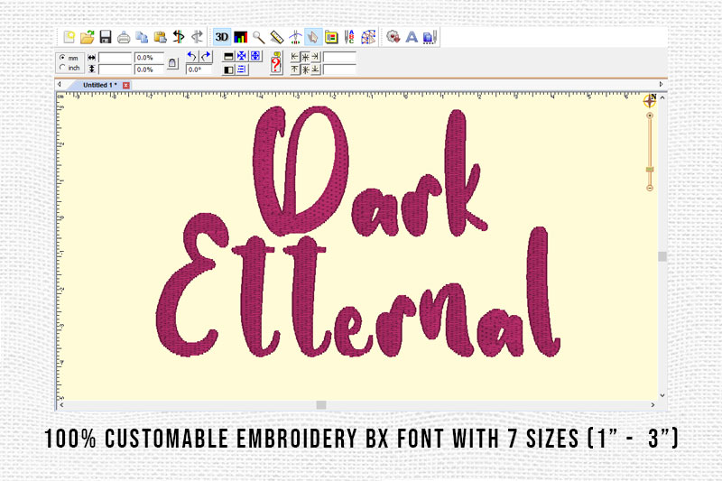Switch to the Untitled 1 tab
This screenshot has width=722, height=481.
coord(99,85)
